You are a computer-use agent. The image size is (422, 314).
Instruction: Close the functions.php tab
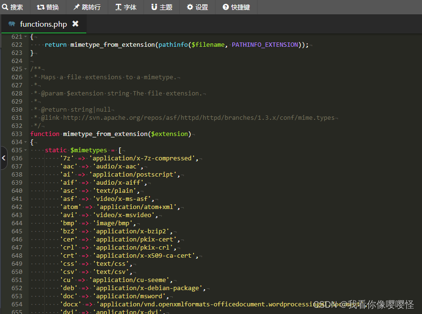click(74, 23)
